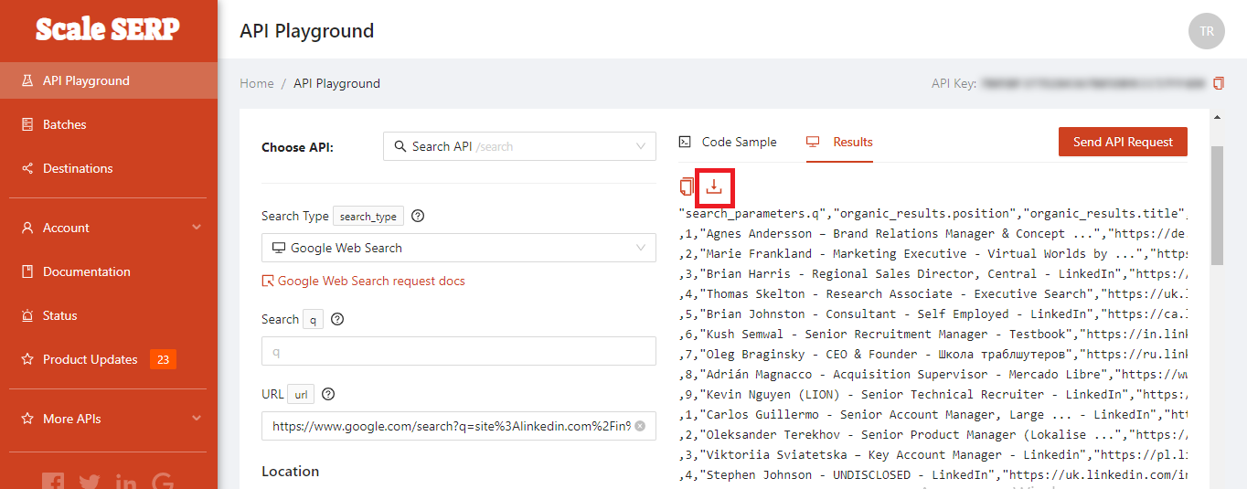1247x489 pixels.
Task: Expand the More APIs sidebar chevron
Action: point(197,419)
